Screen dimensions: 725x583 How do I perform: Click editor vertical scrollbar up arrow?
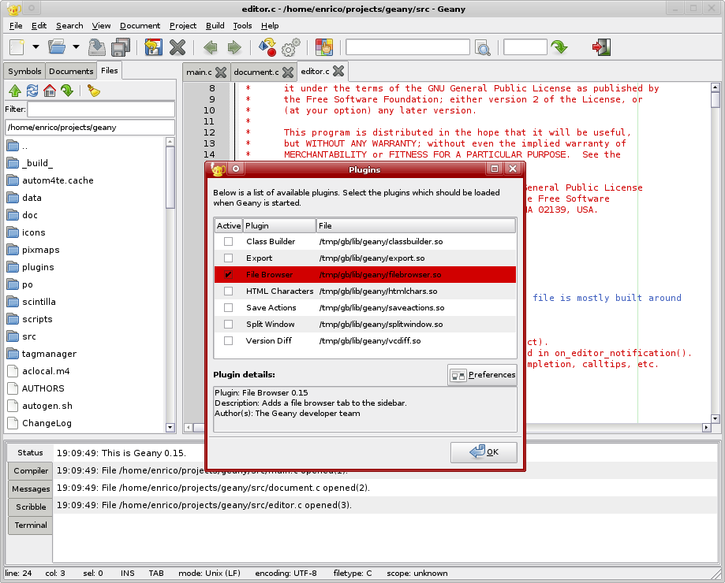[x=716, y=87]
